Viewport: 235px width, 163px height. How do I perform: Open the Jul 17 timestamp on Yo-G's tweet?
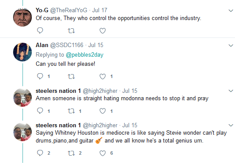[100, 10]
